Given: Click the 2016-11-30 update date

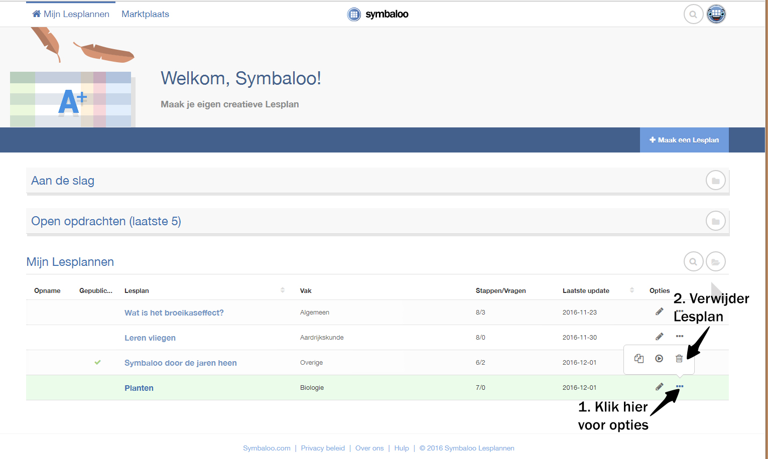Looking at the screenshot, I should point(580,337).
